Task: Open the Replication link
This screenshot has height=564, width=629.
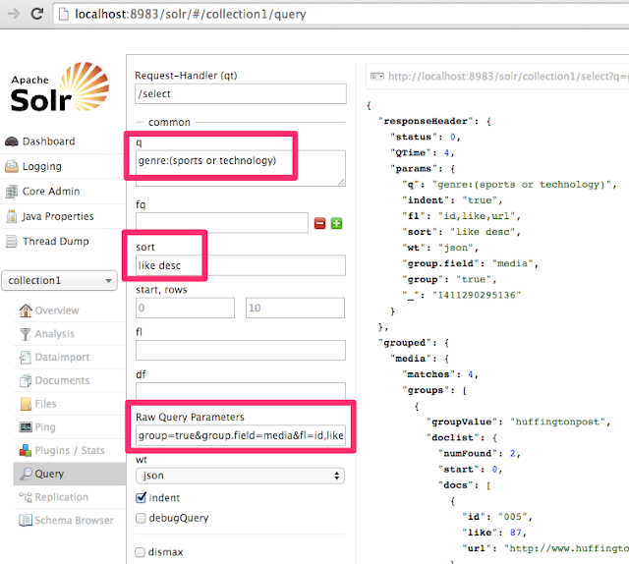Action: (x=61, y=497)
